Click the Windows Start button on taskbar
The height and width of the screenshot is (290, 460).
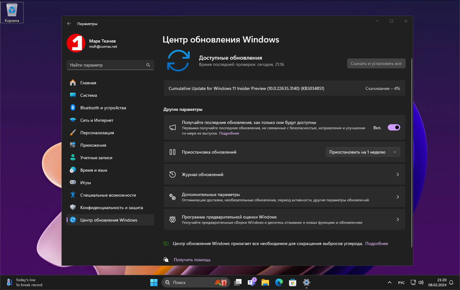coord(154,282)
